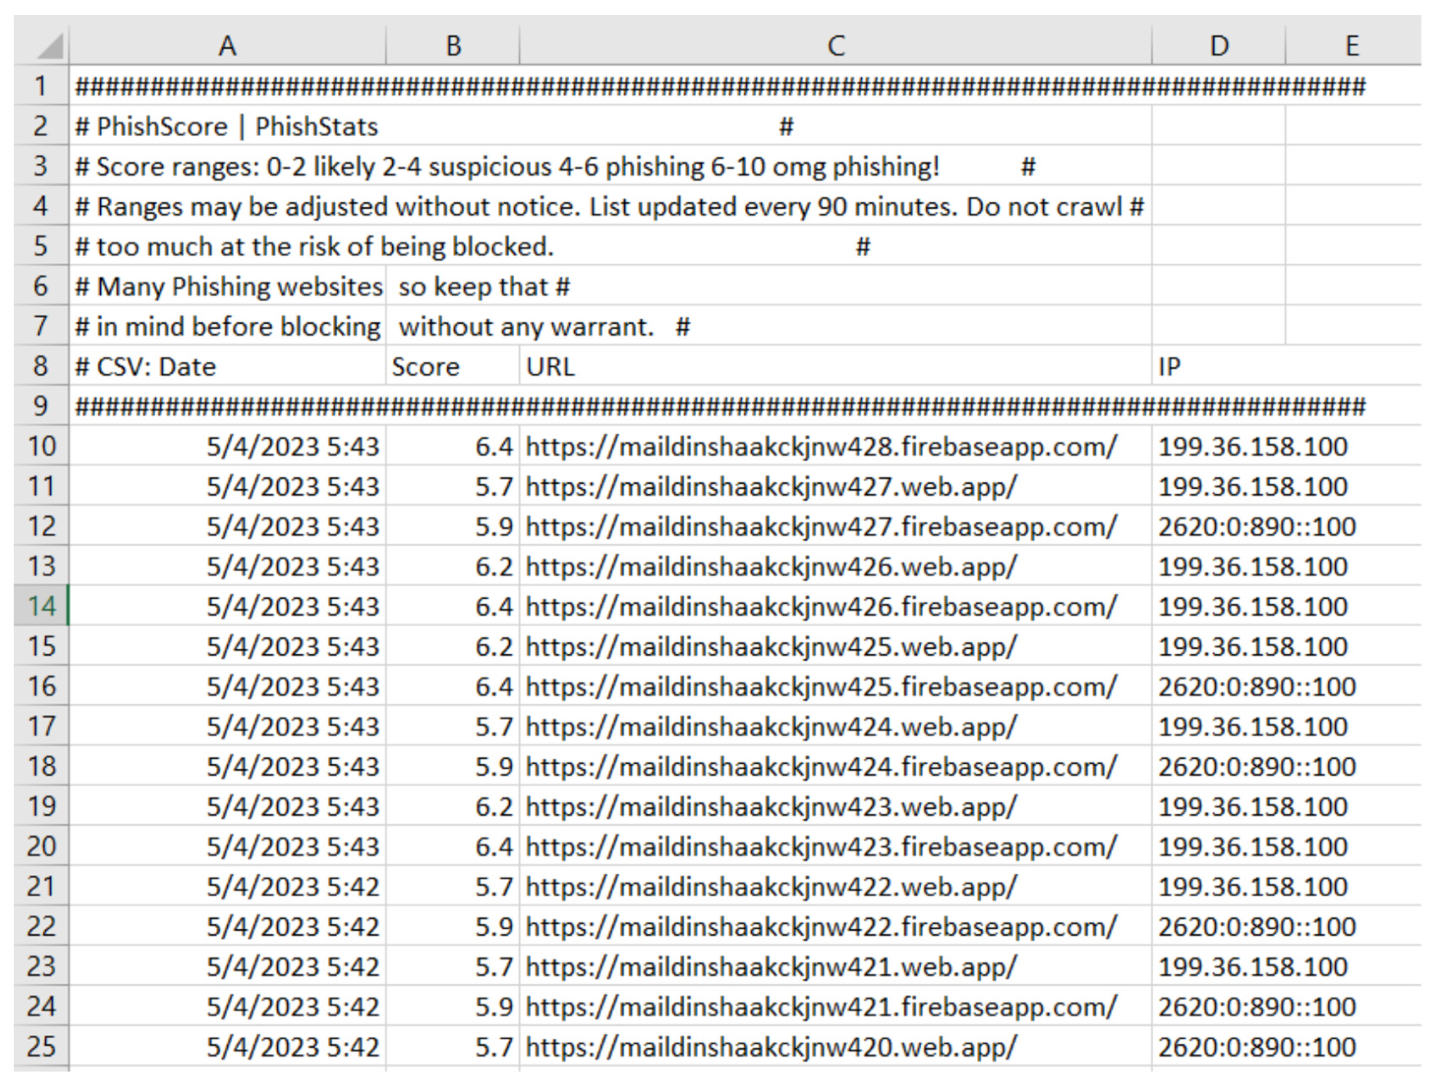Click the date cell in row 21
The width and height of the screenshot is (1436, 1085).
tap(292, 887)
